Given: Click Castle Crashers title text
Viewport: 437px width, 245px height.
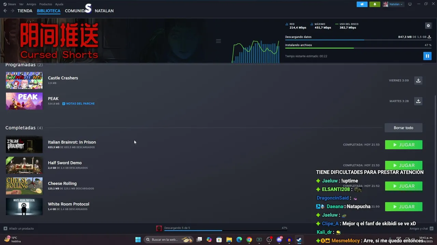Looking at the screenshot, I should click(63, 78).
